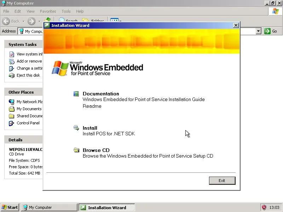Screen dimensions: 283x212
Task: Open the Forward history dropdown arrow
Action: (x=39, y=21)
